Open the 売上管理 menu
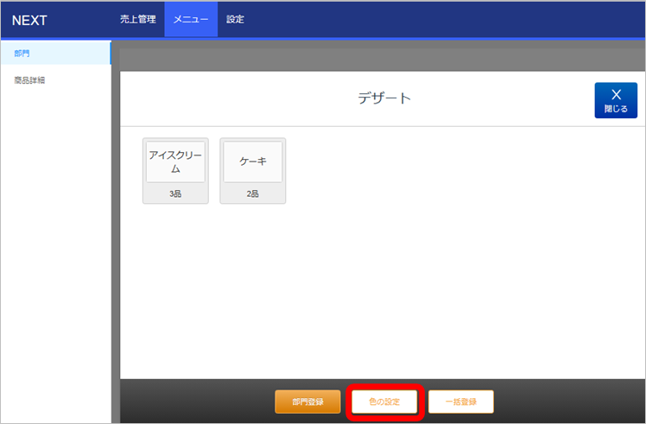 (x=137, y=19)
